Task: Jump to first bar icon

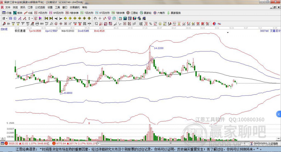Action: (x=46, y=18)
